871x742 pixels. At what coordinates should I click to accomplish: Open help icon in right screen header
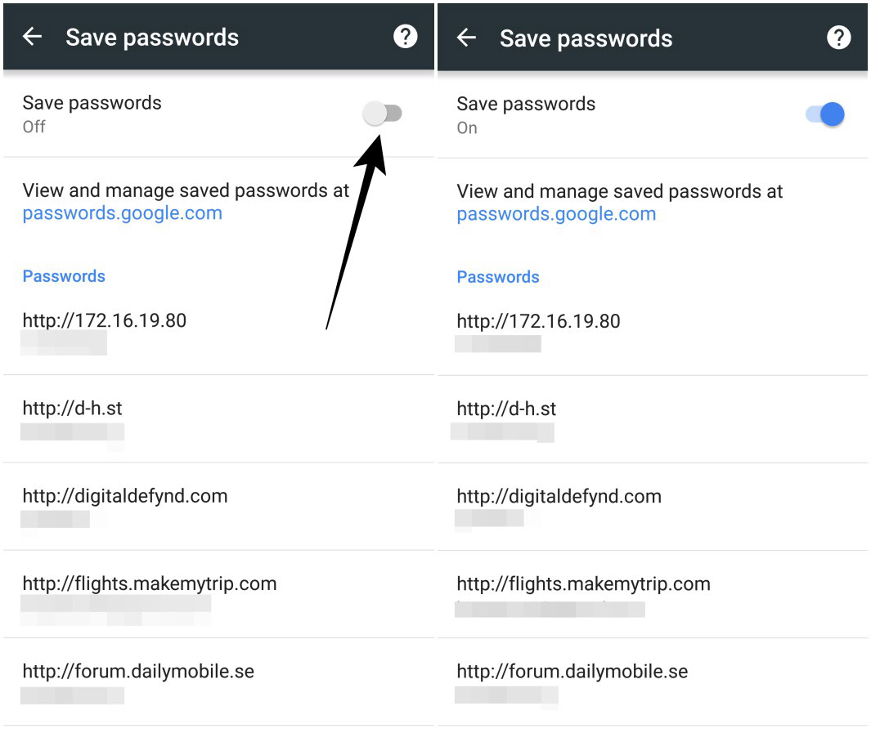838,38
